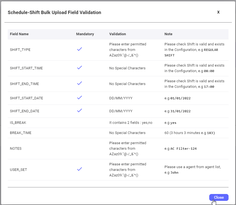Click the note with 08:00 example
Image resolution: width=236 pixels, height=205 pixels.
click(x=194, y=68)
